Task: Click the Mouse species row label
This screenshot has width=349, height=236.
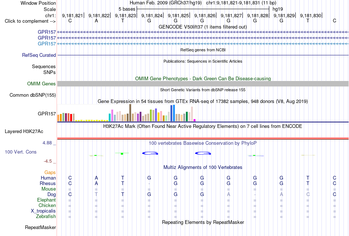Action: pyautogui.click(x=48, y=189)
